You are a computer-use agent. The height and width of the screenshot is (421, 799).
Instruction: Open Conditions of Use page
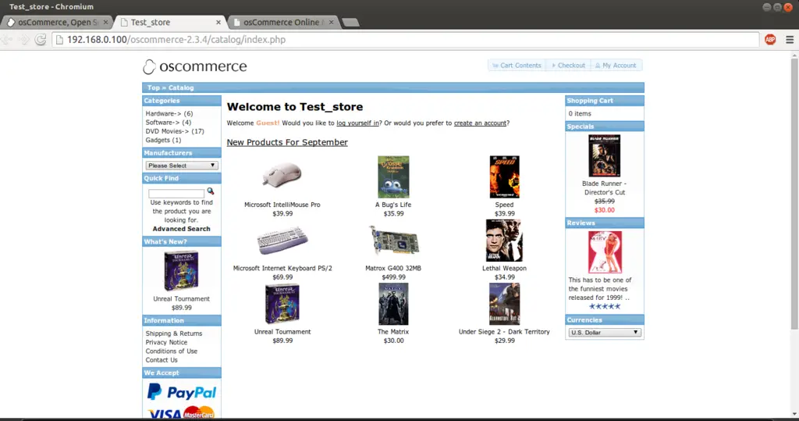point(171,351)
